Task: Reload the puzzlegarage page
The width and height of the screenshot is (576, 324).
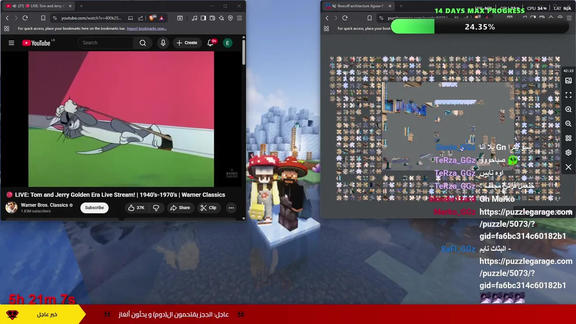Action: point(345,18)
